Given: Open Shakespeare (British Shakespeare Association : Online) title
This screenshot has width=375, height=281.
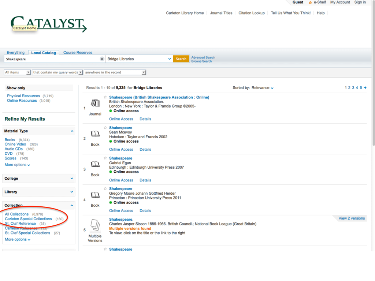Looking at the screenshot, I should click(159, 97).
